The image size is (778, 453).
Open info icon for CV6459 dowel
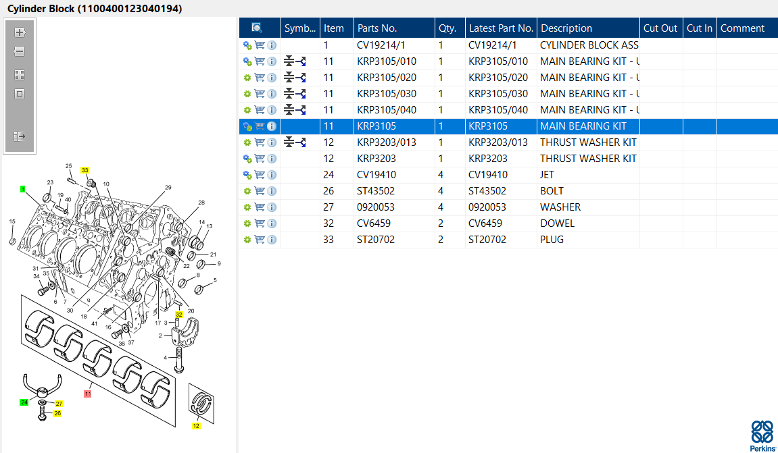click(272, 223)
